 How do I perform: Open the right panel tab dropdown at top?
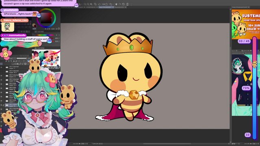[x=249, y=7]
